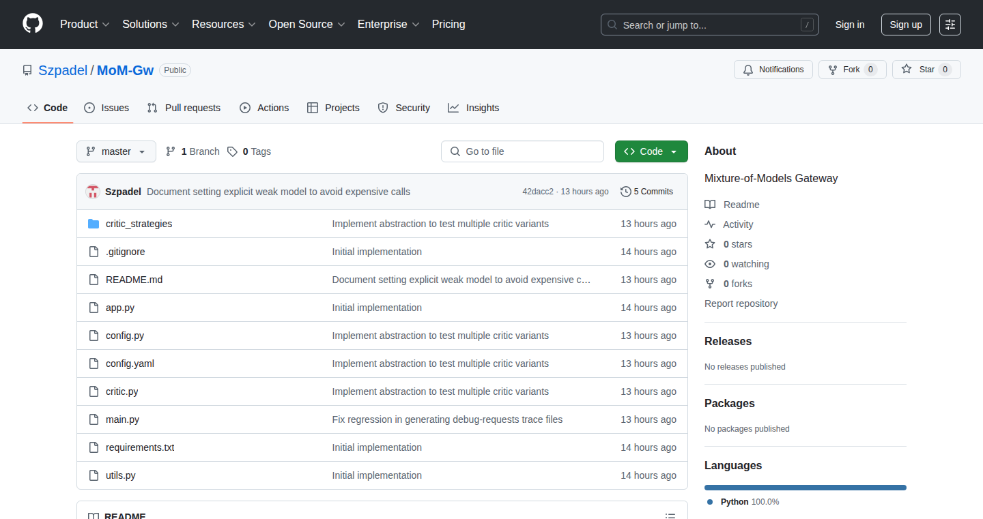Click the Readme book icon in About
The image size is (983, 519).
710,205
